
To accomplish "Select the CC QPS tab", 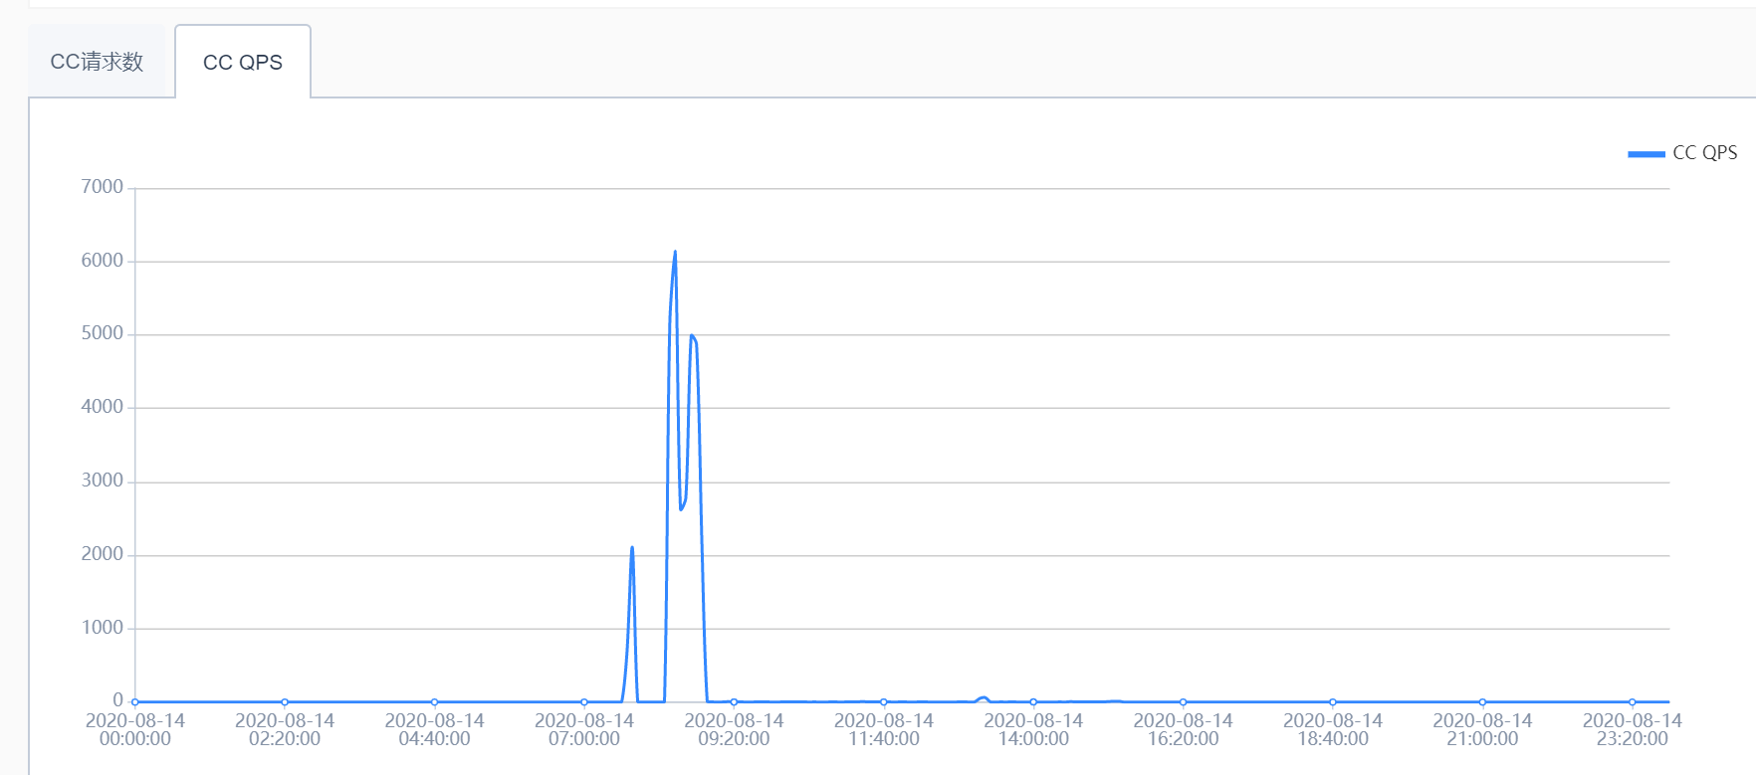I will (243, 62).
